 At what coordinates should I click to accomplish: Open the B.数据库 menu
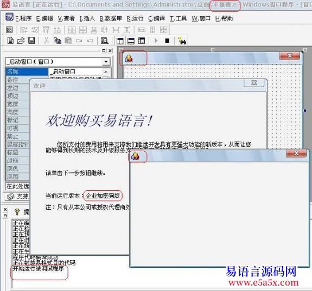pyautogui.click(x=111, y=18)
